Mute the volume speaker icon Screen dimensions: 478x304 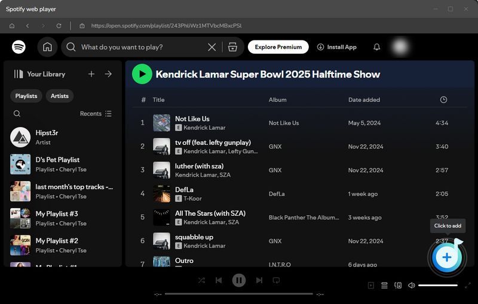[411, 286]
